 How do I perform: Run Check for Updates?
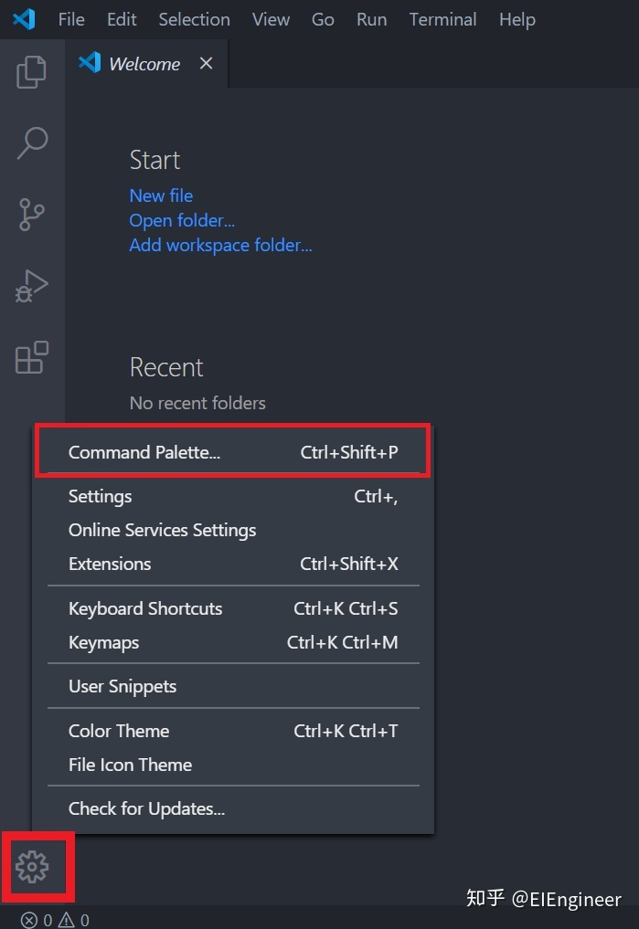pyautogui.click(x=146, y=808)
